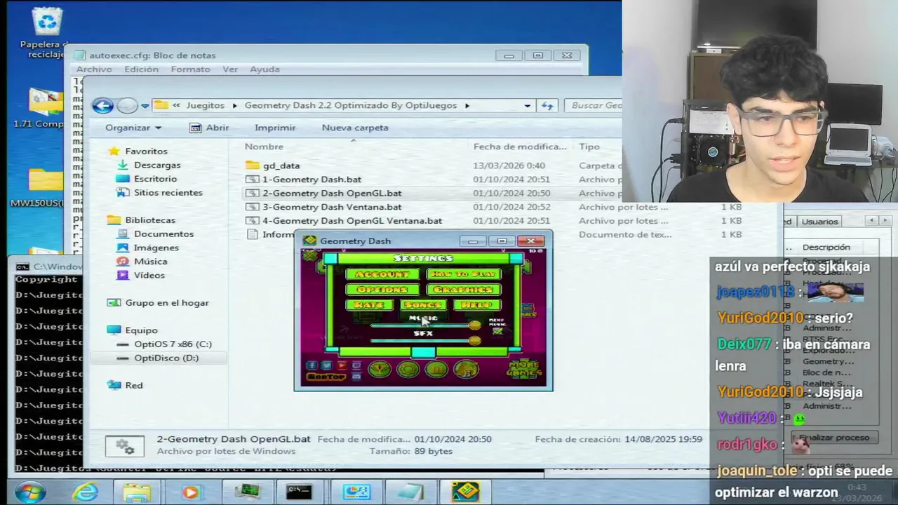Open Graphics in Geometry Dash Settings
The height and width of the screenshot is (505, 898).
464,290
